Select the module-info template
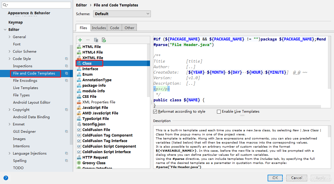 click(93, 91)
